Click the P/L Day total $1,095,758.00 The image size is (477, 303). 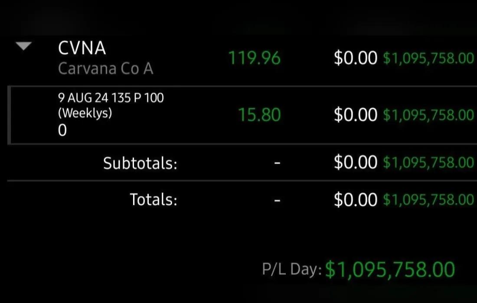tap(390, 270)
